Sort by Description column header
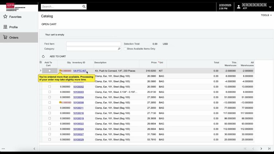 pyautogui.click(x=100, y=62)
